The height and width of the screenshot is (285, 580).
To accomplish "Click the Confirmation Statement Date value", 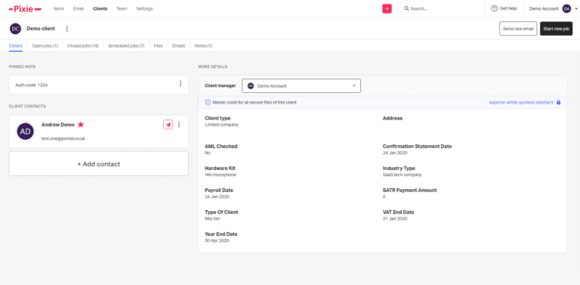I will [395, 153].
